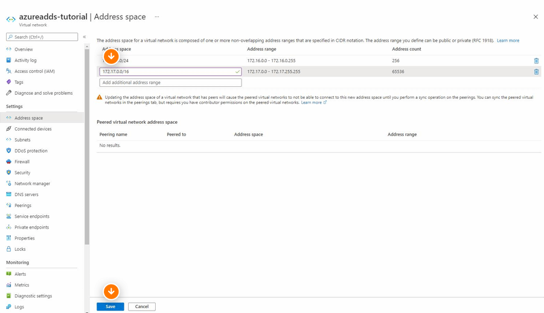Click the Diagnostic settings icon
Screen dimensions: 544x313
click(x=8, y=296)
